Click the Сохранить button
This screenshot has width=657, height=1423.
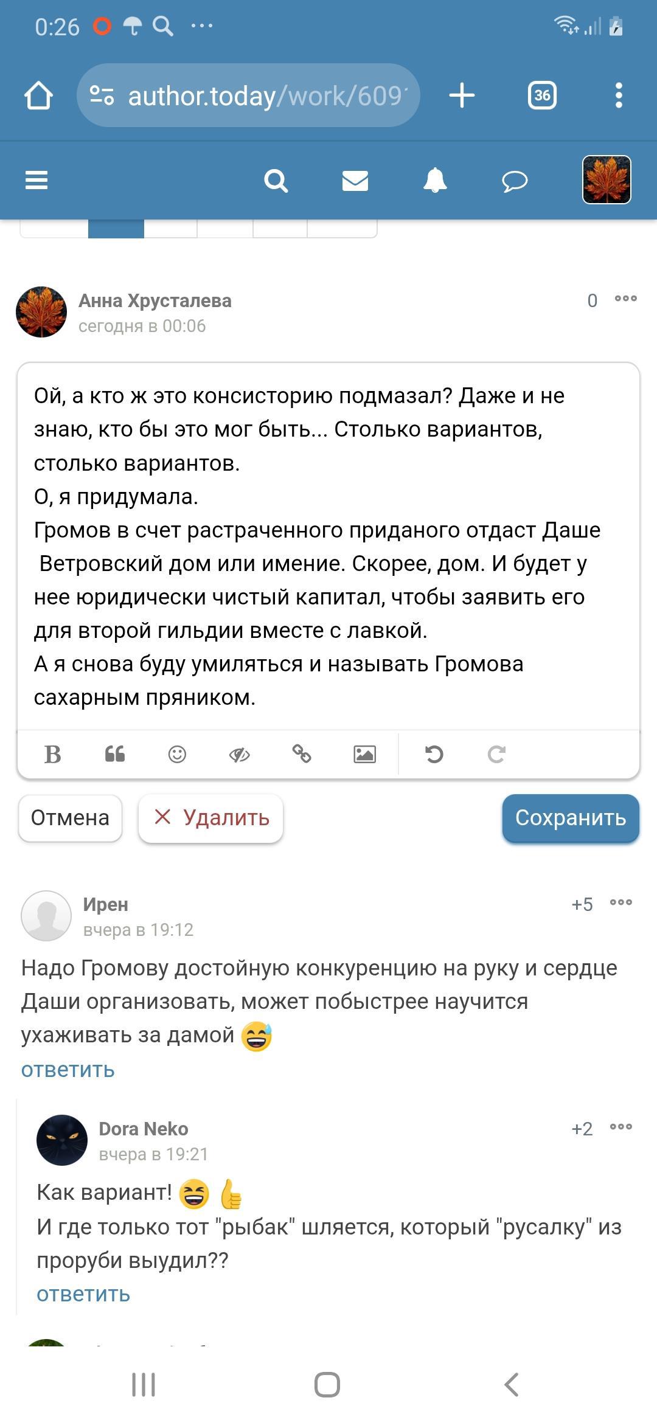[571, 818]
